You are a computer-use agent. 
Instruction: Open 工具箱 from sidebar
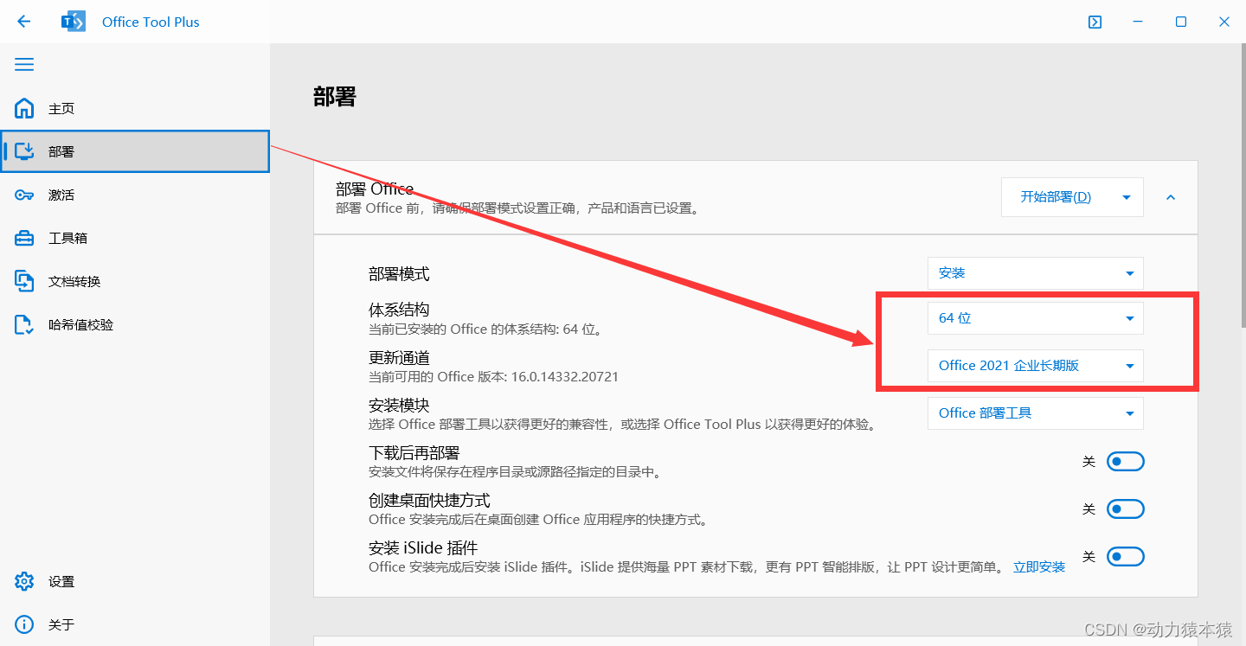pos(135,238)
